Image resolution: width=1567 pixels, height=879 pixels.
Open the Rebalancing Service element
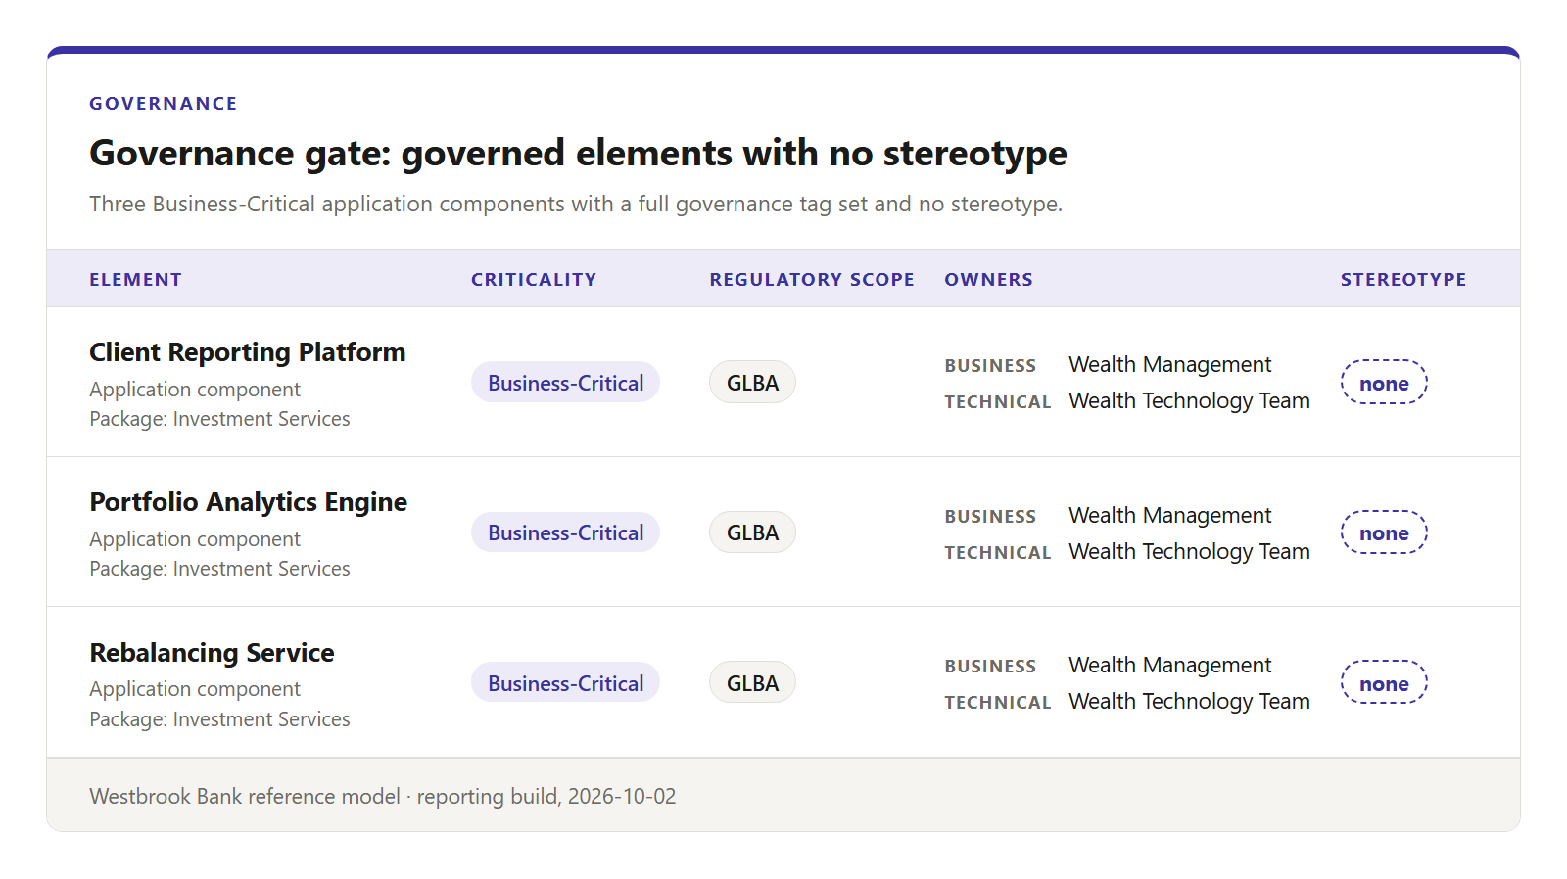(x=212, y=653)
